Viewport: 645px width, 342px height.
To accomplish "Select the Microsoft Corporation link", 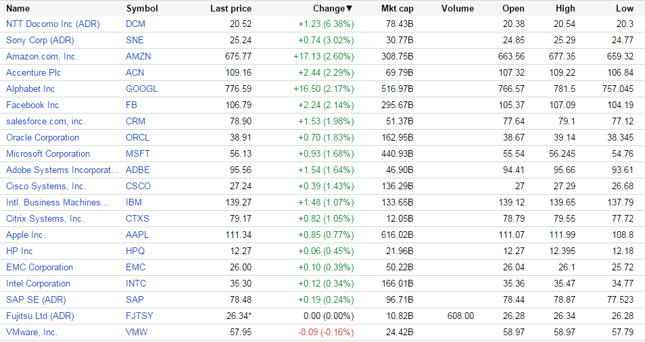I will pyautogui.click(x=48, y=154).
